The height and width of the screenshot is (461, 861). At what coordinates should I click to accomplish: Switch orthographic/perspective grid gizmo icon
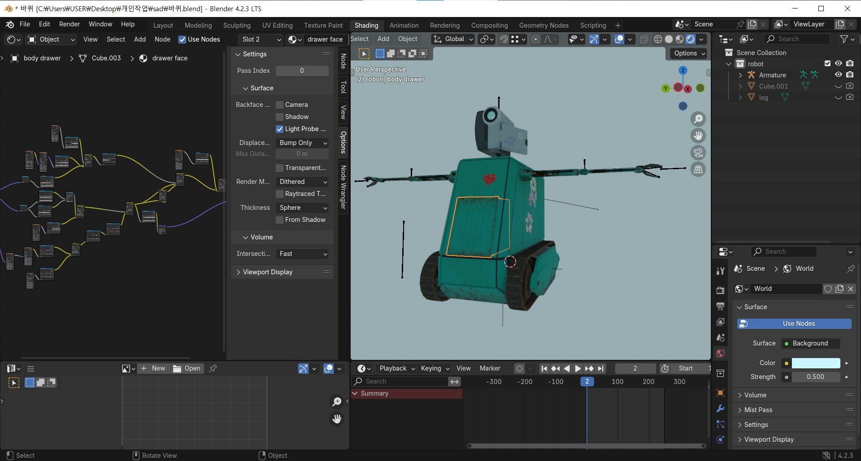[x=698, y=170]
